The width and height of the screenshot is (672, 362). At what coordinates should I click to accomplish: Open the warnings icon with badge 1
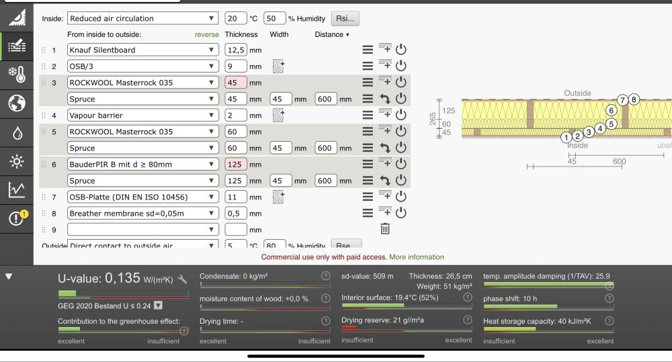point(17,218)
